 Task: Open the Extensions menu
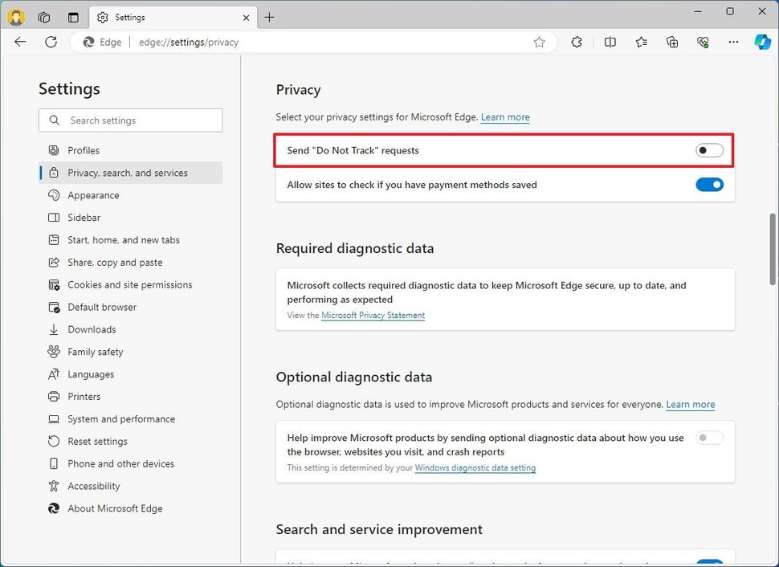click(x=577, y=42)
